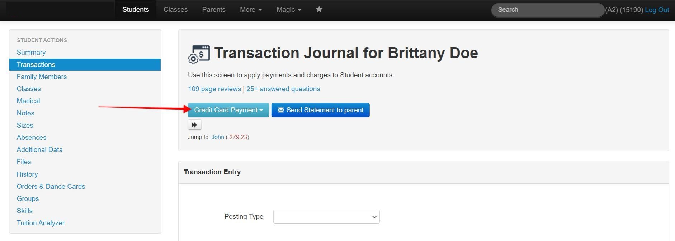The height and width of the screenshot is (241, 675).
Task: Go to the Parents navigation tab
Action: click(213, 10)
